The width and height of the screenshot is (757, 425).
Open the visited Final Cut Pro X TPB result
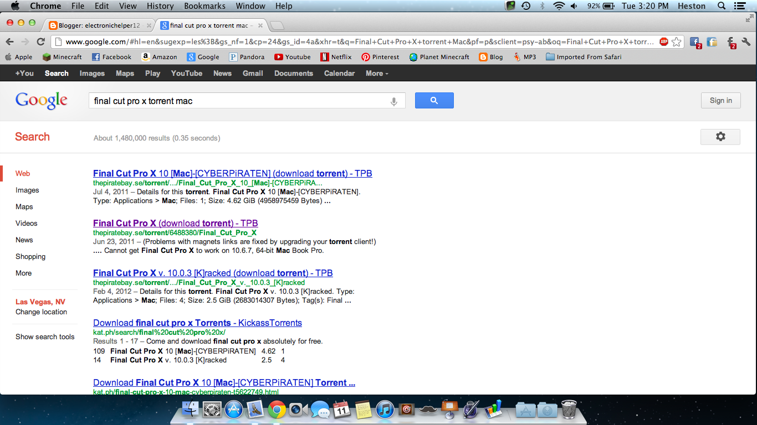point(175,223)
